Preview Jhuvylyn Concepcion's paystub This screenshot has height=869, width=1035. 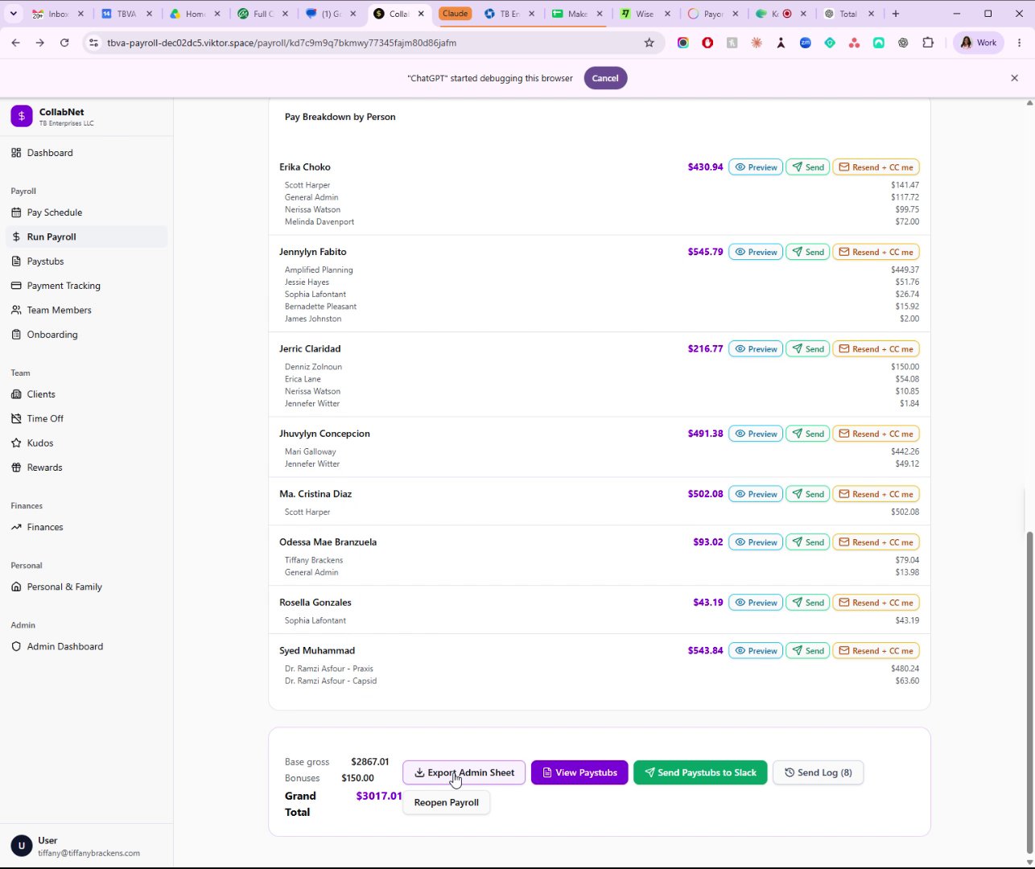click(x=756, y=434)
